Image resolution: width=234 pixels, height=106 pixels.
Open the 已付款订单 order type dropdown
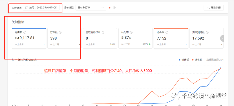[x=91, y=8]
